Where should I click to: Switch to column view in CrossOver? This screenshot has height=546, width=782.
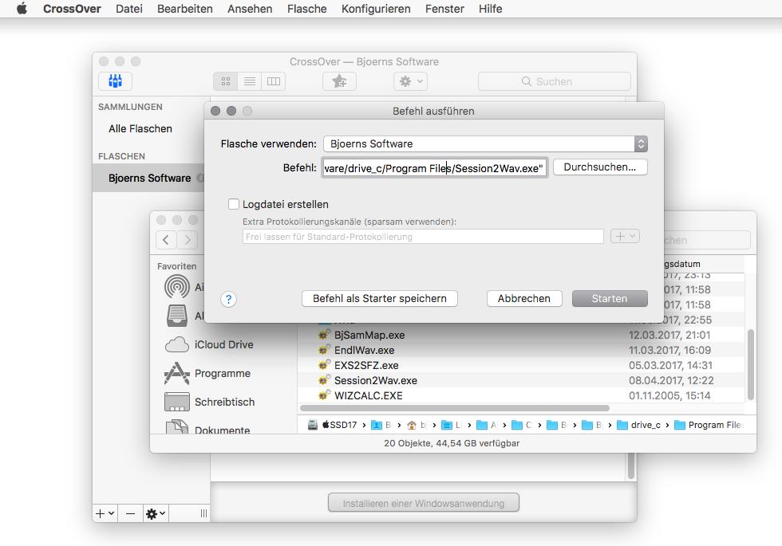(273, 81)
